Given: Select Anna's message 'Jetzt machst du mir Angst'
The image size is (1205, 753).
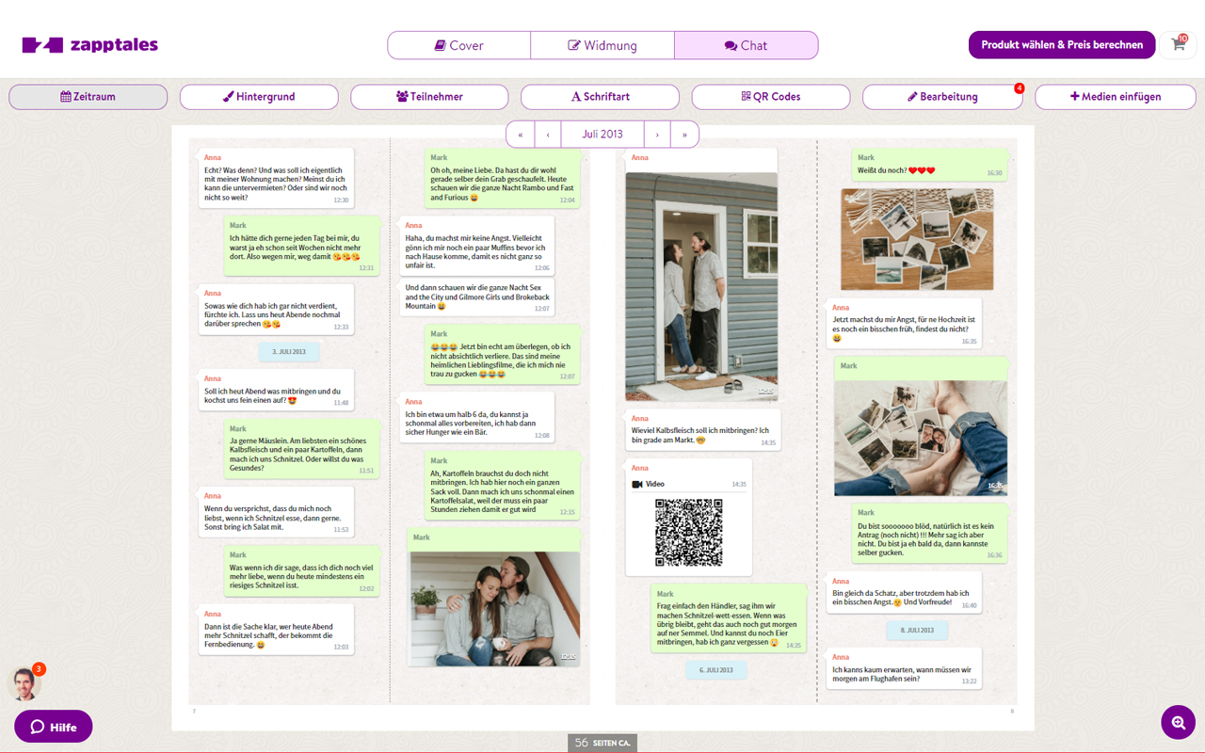Looking at the screenshot, I should click(904, 324).
